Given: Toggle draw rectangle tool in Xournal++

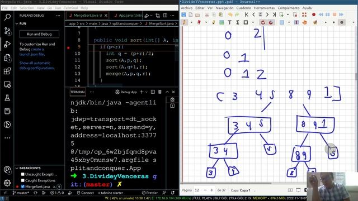Looking at the screenshot, I should tap(246, 22).
